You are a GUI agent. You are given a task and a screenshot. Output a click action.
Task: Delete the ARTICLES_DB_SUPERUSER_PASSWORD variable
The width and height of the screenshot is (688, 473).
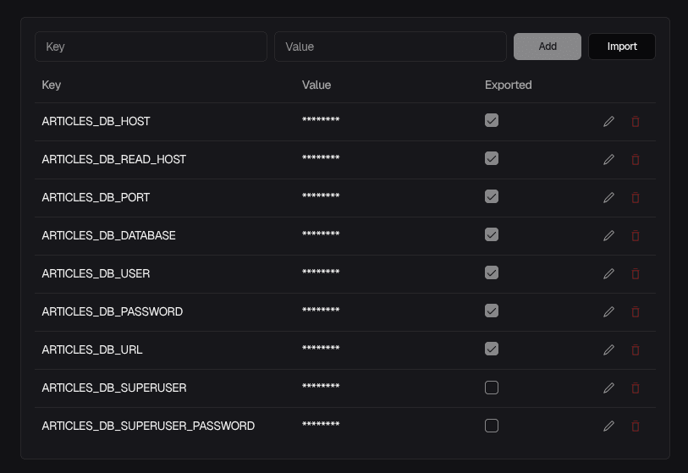(x=636, y=426)
